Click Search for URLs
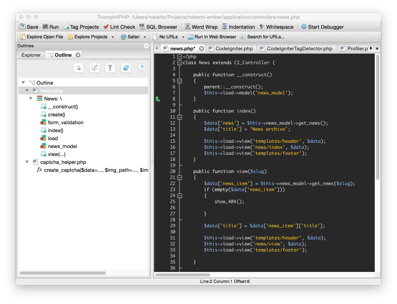Image resolution: width=397 pixels, height=304 pixels. 263,37
